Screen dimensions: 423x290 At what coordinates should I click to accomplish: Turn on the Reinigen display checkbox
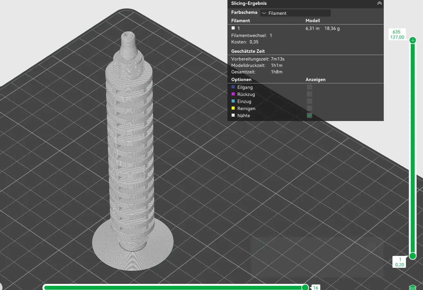click(x=309, y=108)
